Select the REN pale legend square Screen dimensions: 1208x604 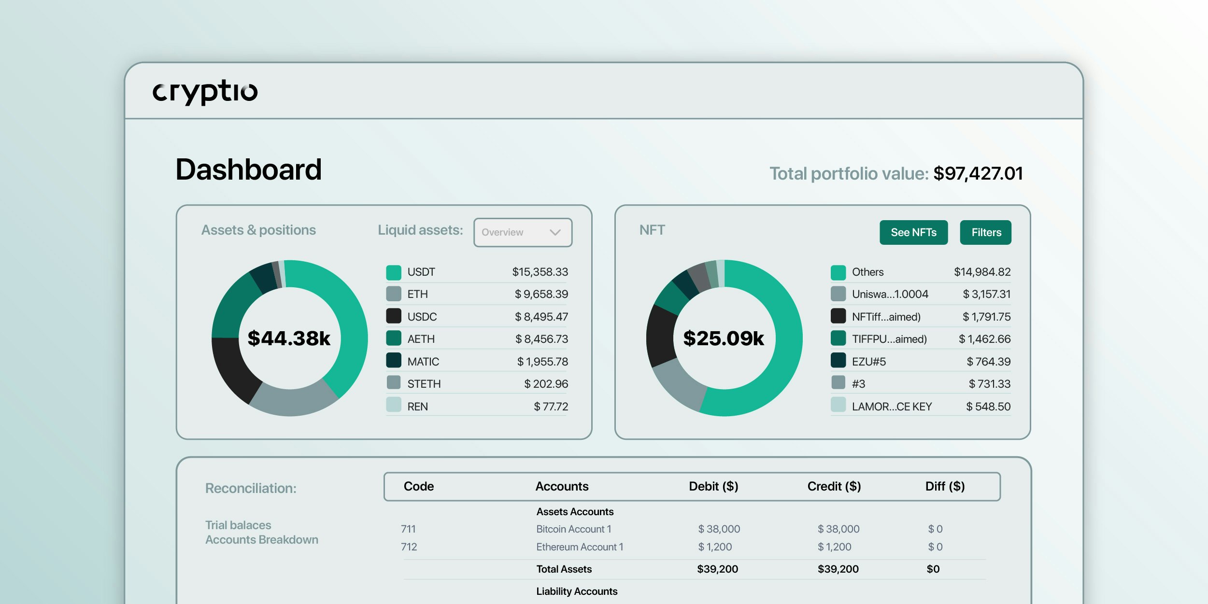[x=394, y=405]
